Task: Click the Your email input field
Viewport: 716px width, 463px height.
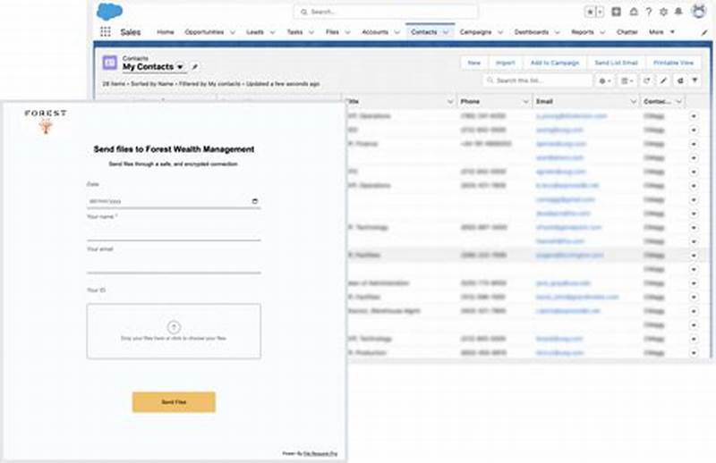Action: [x=174, y=264]
